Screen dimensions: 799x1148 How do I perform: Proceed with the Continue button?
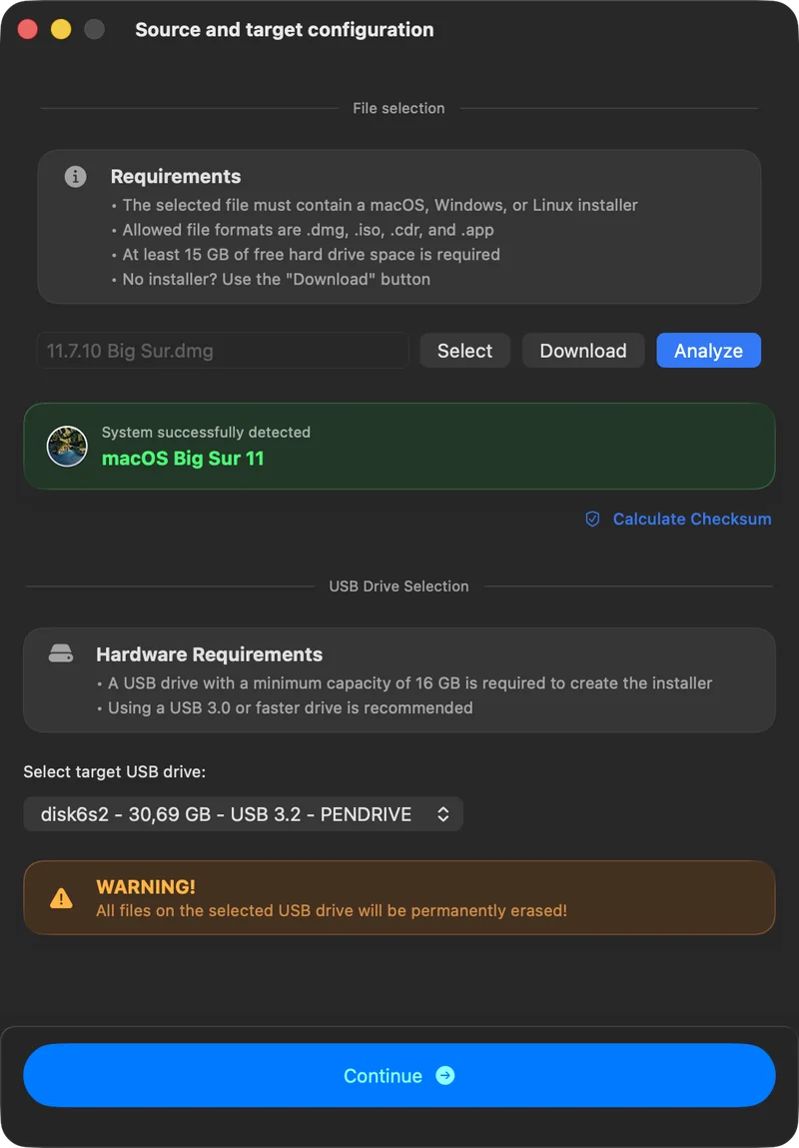click(x=399, y=1075)
